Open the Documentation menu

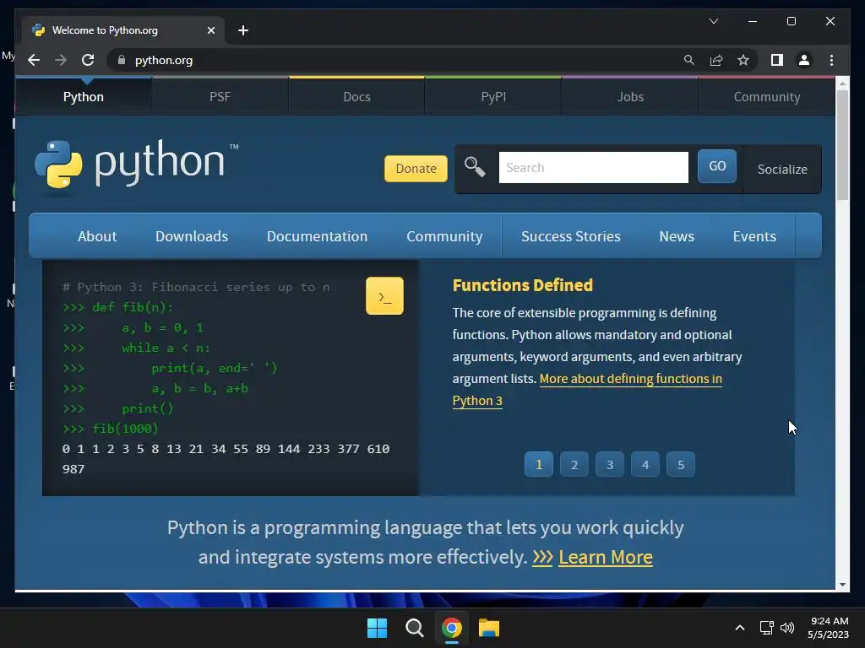(x=318, y=236)
